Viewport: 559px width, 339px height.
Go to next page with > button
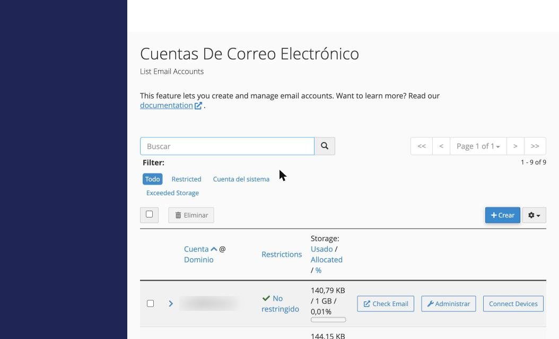(x=515, y=146)
